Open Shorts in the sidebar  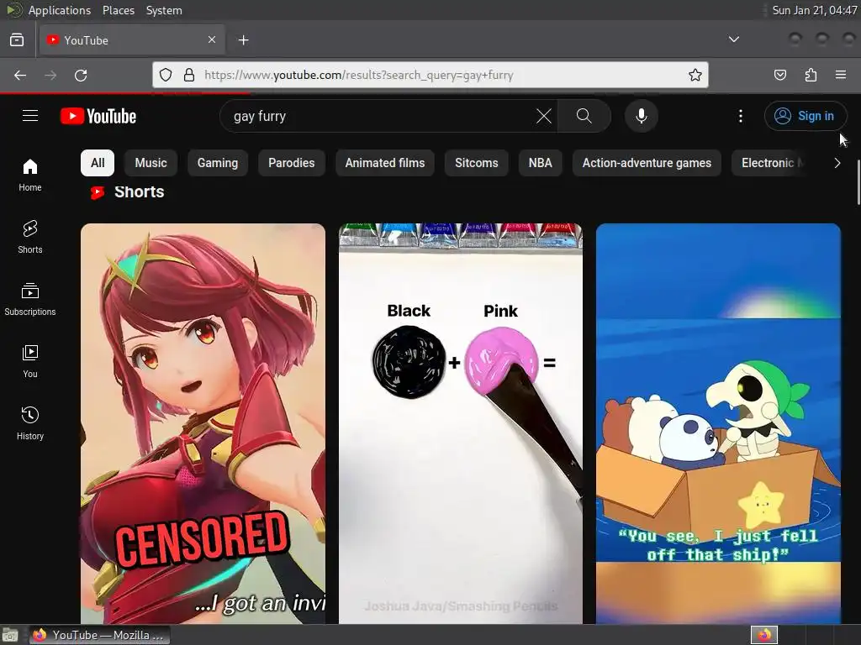point(30,238)
